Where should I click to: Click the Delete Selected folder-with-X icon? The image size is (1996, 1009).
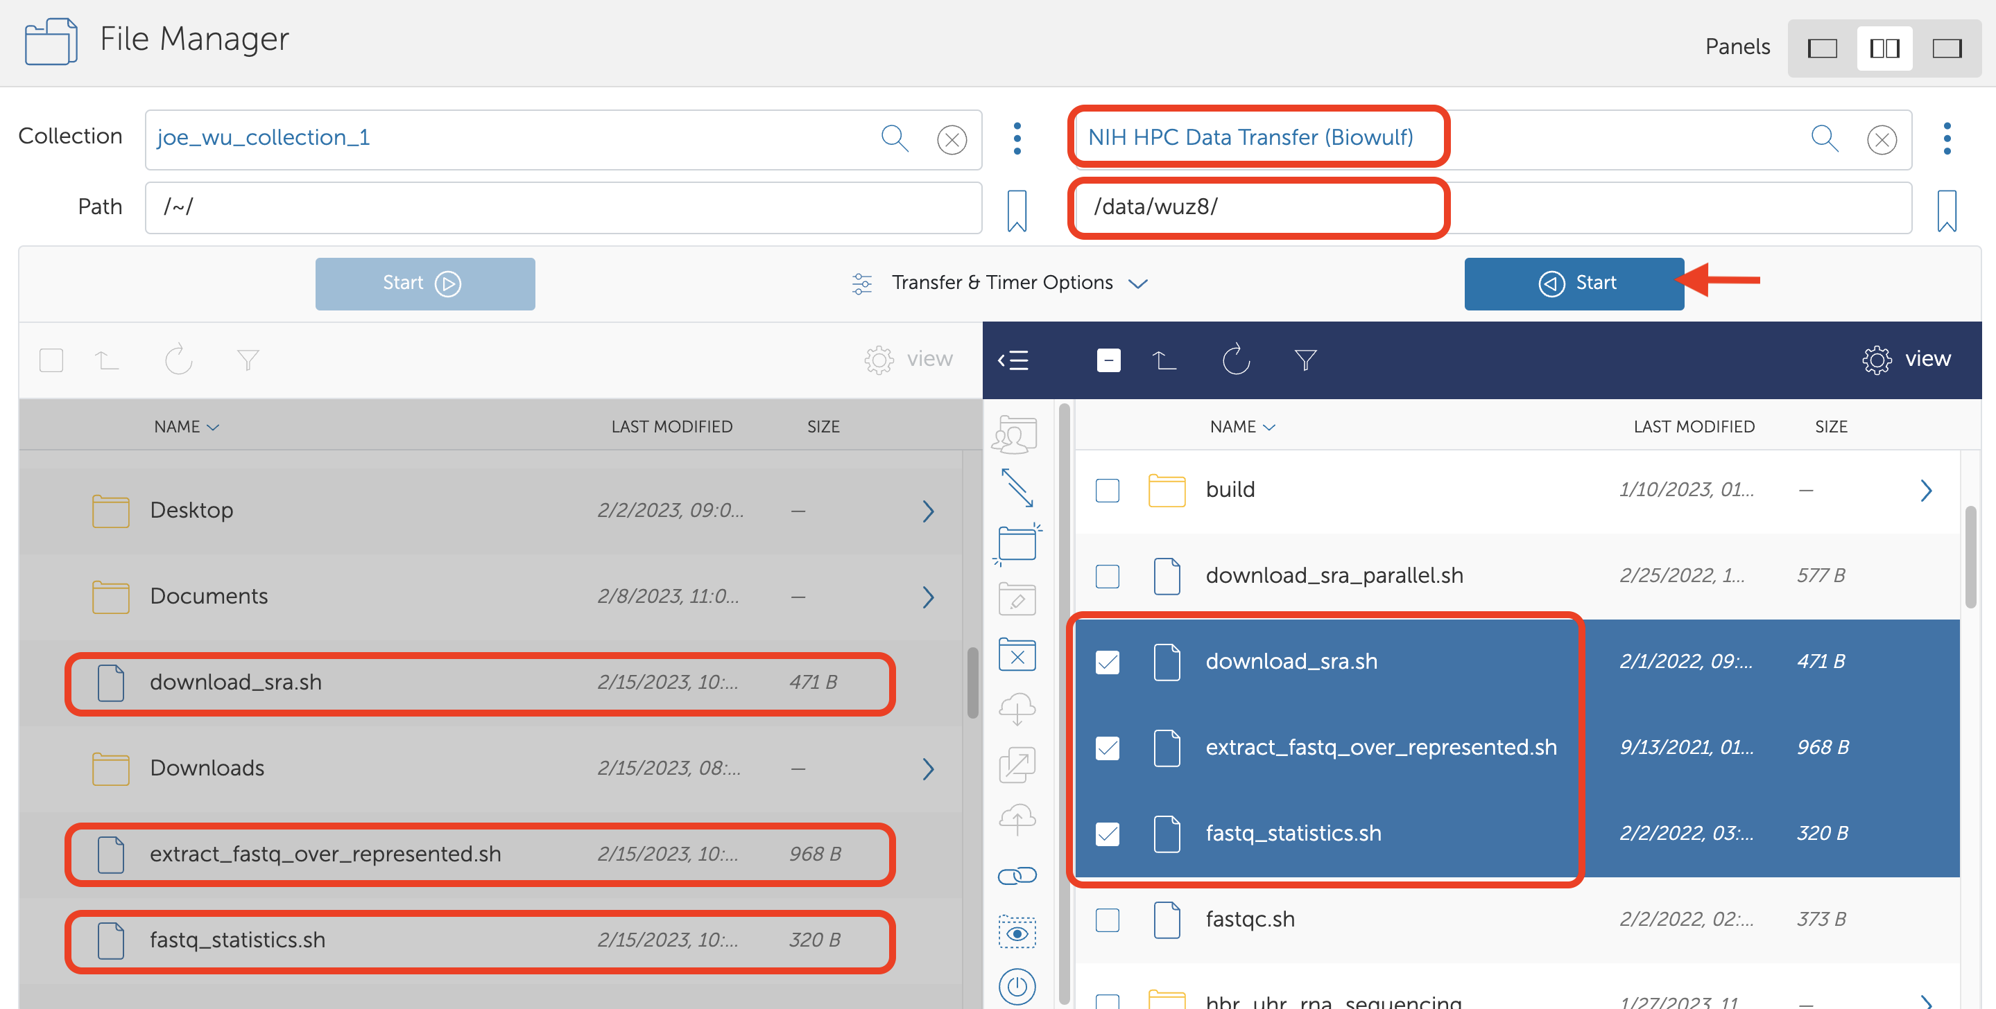pos(1017,655)
